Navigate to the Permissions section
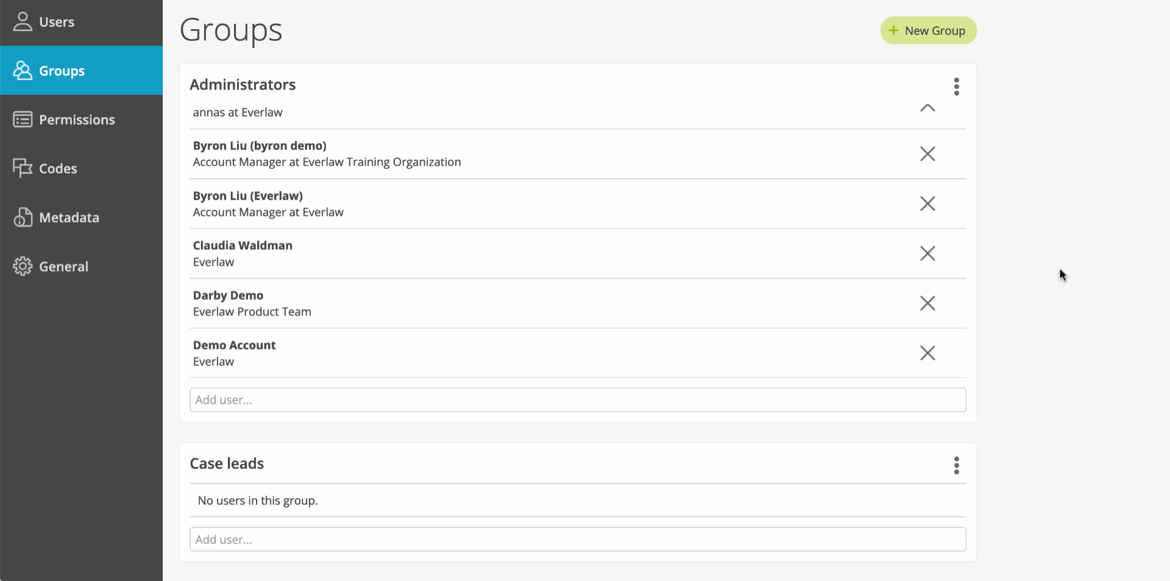Image resolution: width=1170 pixels, height=581 pixels. 77,119
